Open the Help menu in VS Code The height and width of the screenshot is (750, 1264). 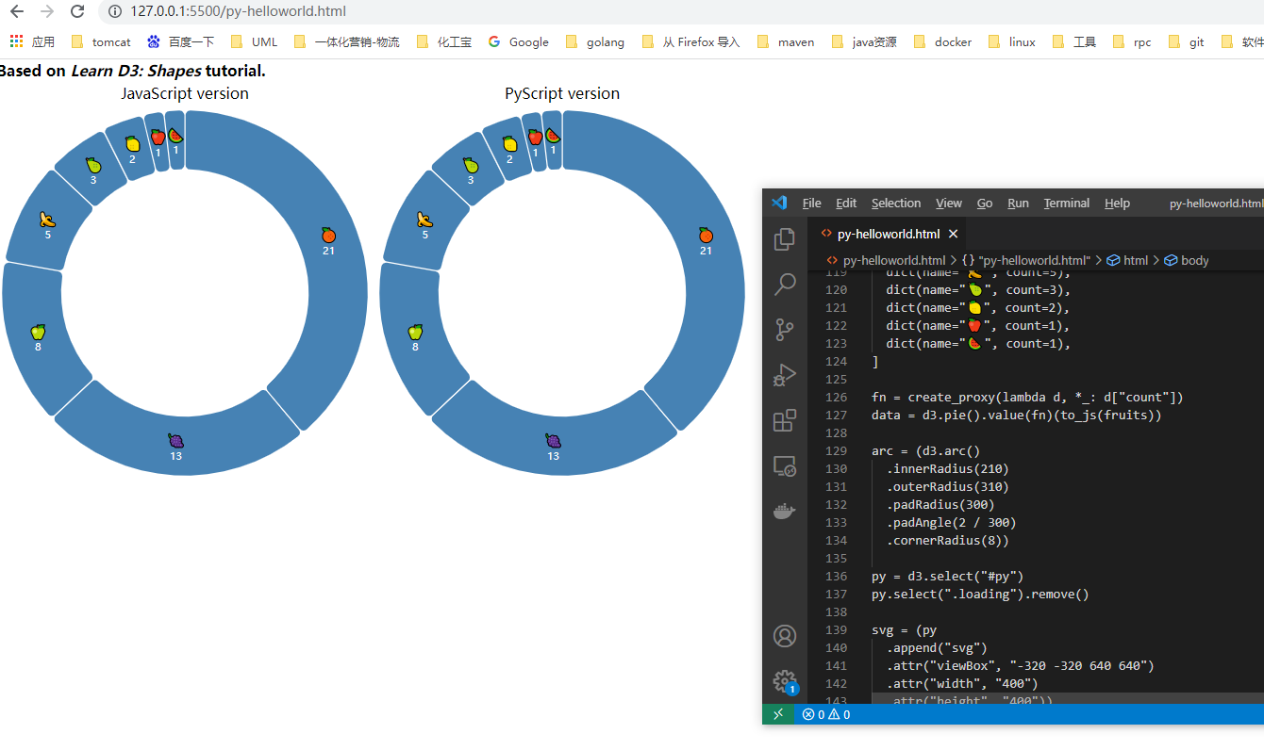1117,203
